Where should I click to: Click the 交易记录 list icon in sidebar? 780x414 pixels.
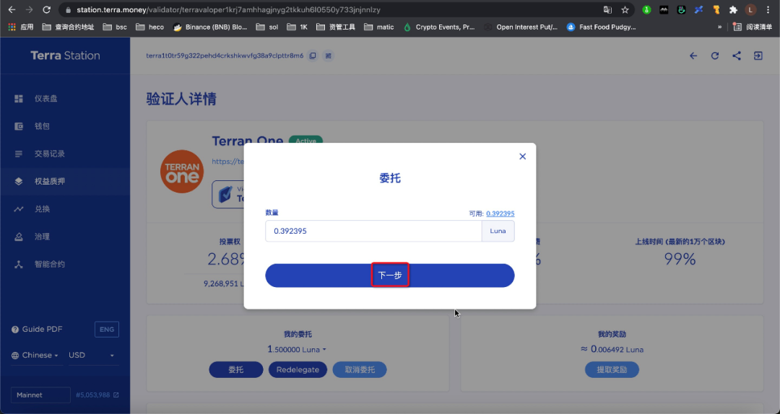(x=19, y=154)
